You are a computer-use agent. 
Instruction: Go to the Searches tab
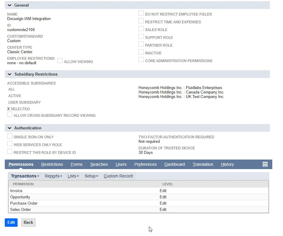[x=99, y=164]
